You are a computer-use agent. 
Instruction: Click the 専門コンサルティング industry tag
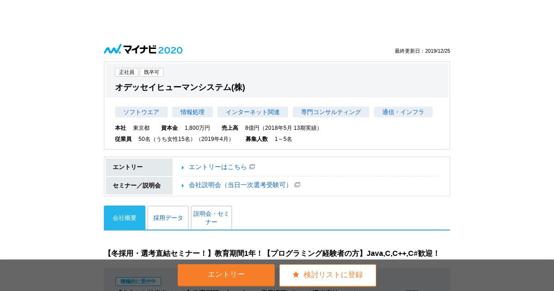point(331,112)
